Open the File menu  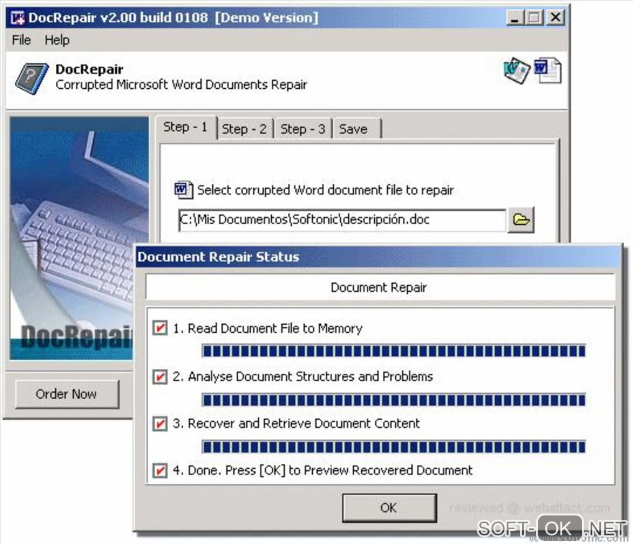click(x=21, y=40)
